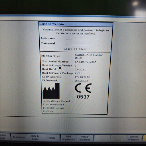Image resolution: width=146 pixels, height=146 pixels.
Task: Click the Username input field
Action: click(83, 38)
